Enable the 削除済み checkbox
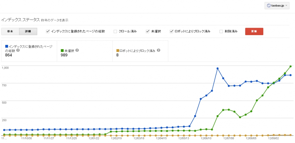 click(221, 31)
